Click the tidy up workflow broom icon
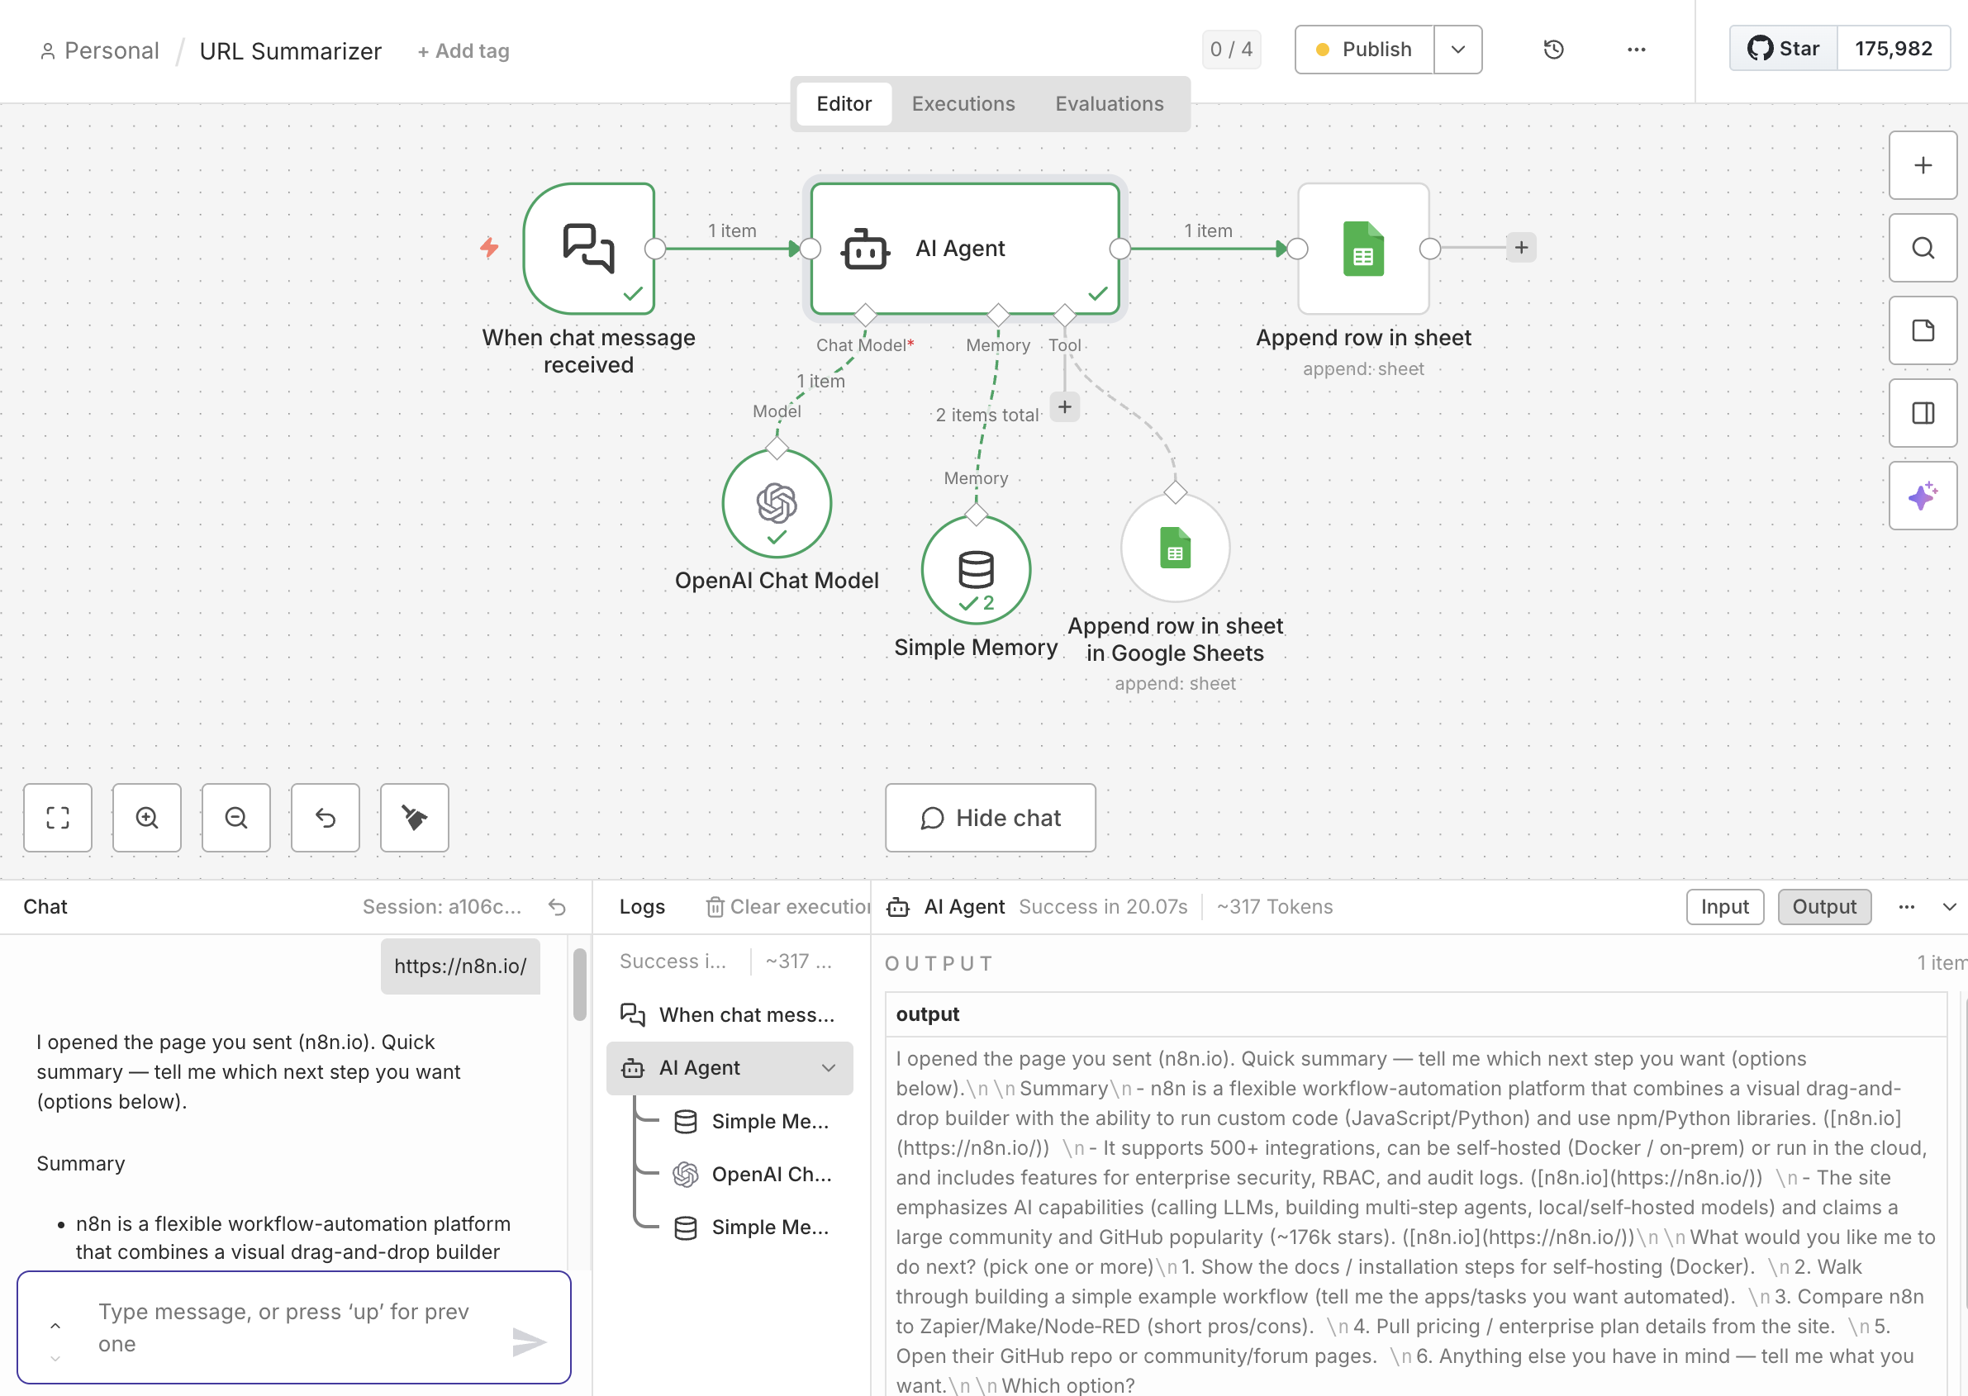1968x1396 pixels. [415, 818]
